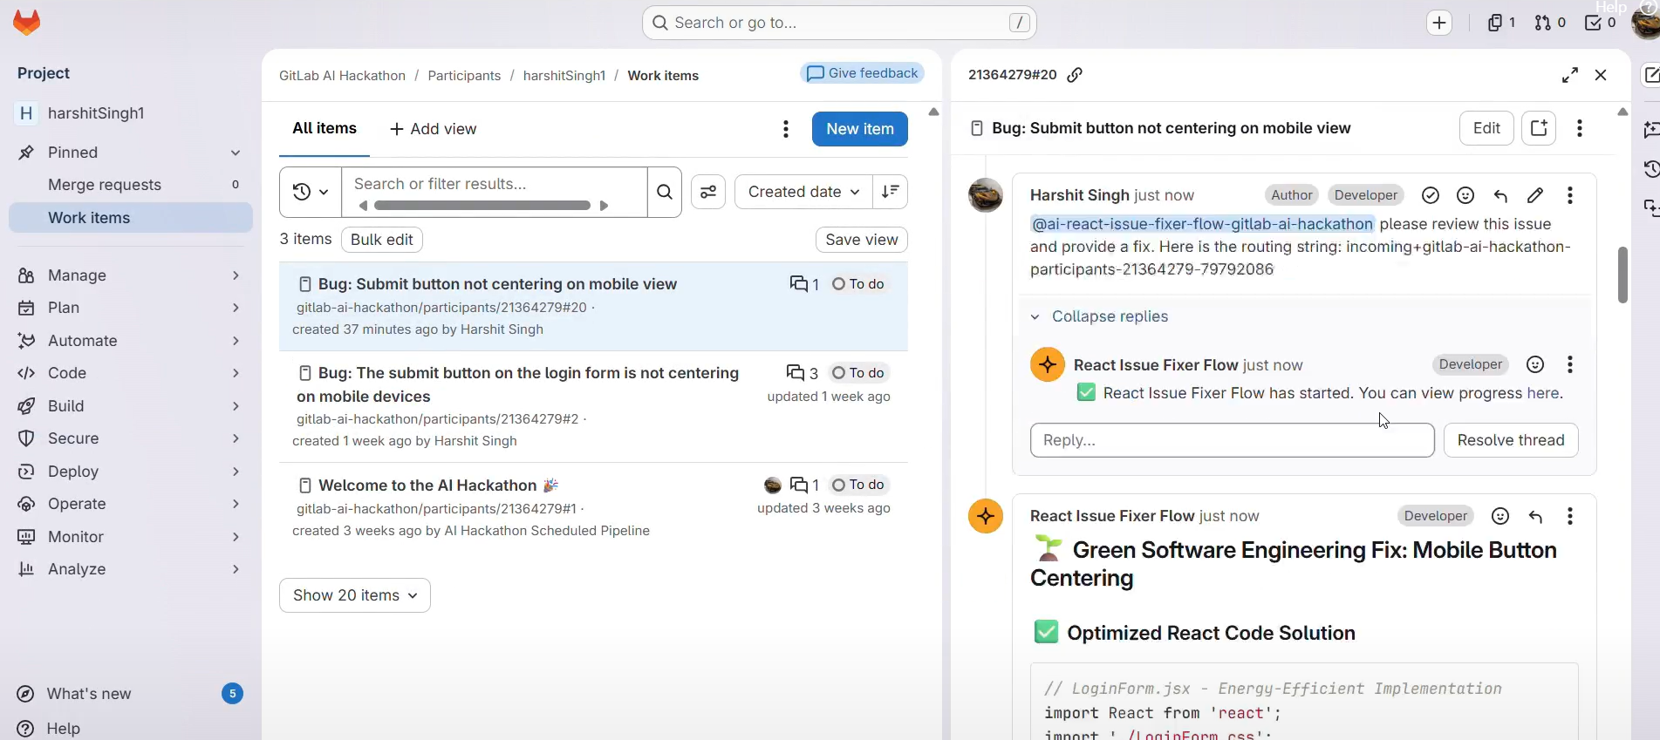Open the Analyze sidebar menu
Viewport: 1660px width, 740px height.
(x=131, y=569)
